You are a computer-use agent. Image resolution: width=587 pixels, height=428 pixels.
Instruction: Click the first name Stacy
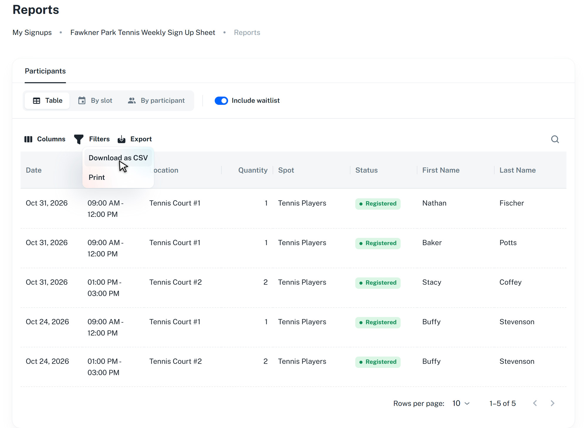(x=431, y=282)
